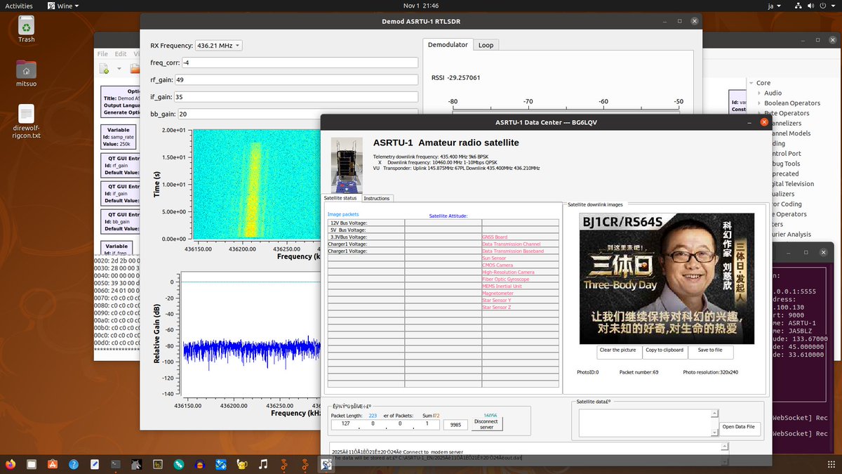Click the IP address 127.0.0.1 field
The image size is (842, 474).
(385, 424)
